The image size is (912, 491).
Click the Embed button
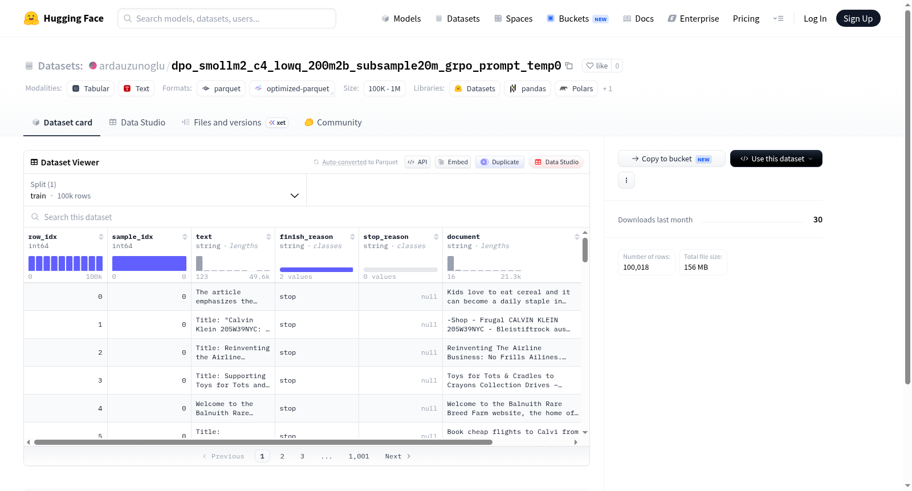453,162
